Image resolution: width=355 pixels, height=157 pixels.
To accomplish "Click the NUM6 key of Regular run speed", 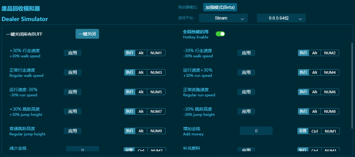I will (330, 92).
